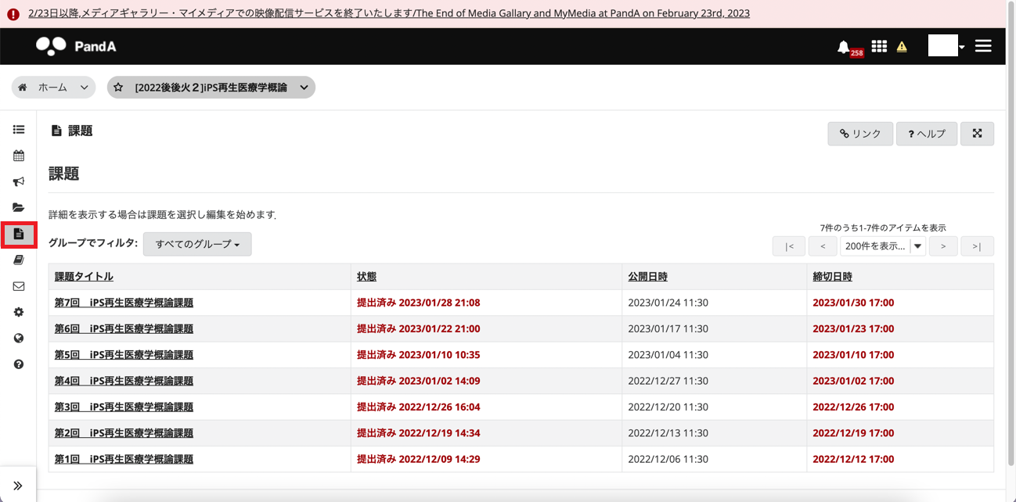Click the yellow warning triangle icon
1016x502 pixels.
[x=902, y=47]
